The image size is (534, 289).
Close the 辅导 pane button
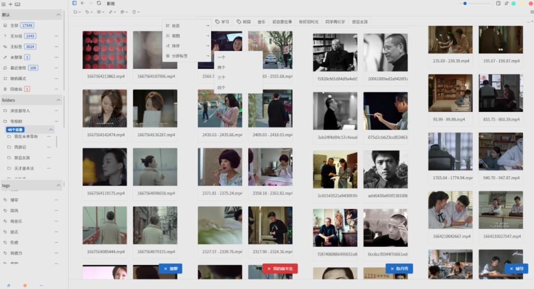pyautogui.click(x=517, y=269)
